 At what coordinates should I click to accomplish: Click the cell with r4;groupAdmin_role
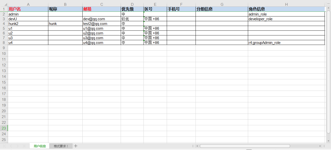[286, 43]
